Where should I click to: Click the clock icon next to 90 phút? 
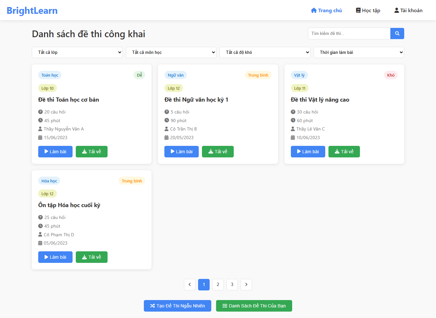coord(167,120)
